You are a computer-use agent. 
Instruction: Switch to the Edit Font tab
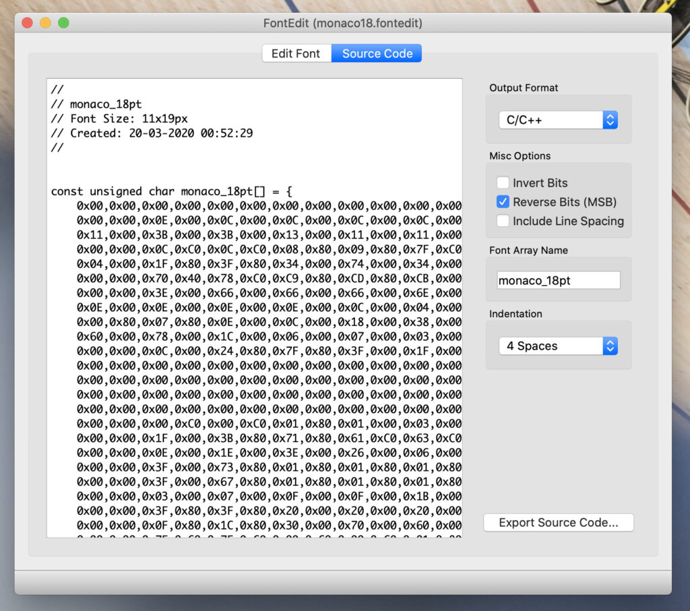[296, 53]
